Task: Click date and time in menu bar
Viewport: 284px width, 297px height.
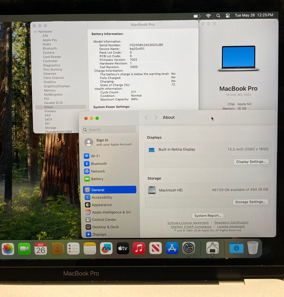Action: click(254, 15)
